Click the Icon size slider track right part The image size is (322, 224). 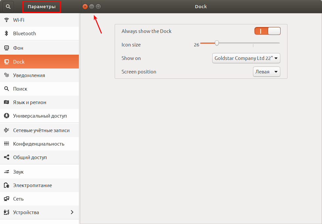(x=249, y=43)
